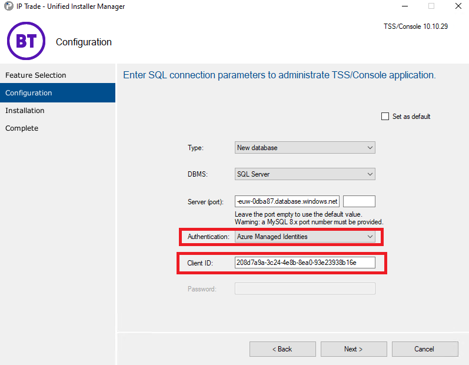The width and height of the screenshot is (469, 365).
Task: Close the Unified Installer Manager window
Action: 458,6
